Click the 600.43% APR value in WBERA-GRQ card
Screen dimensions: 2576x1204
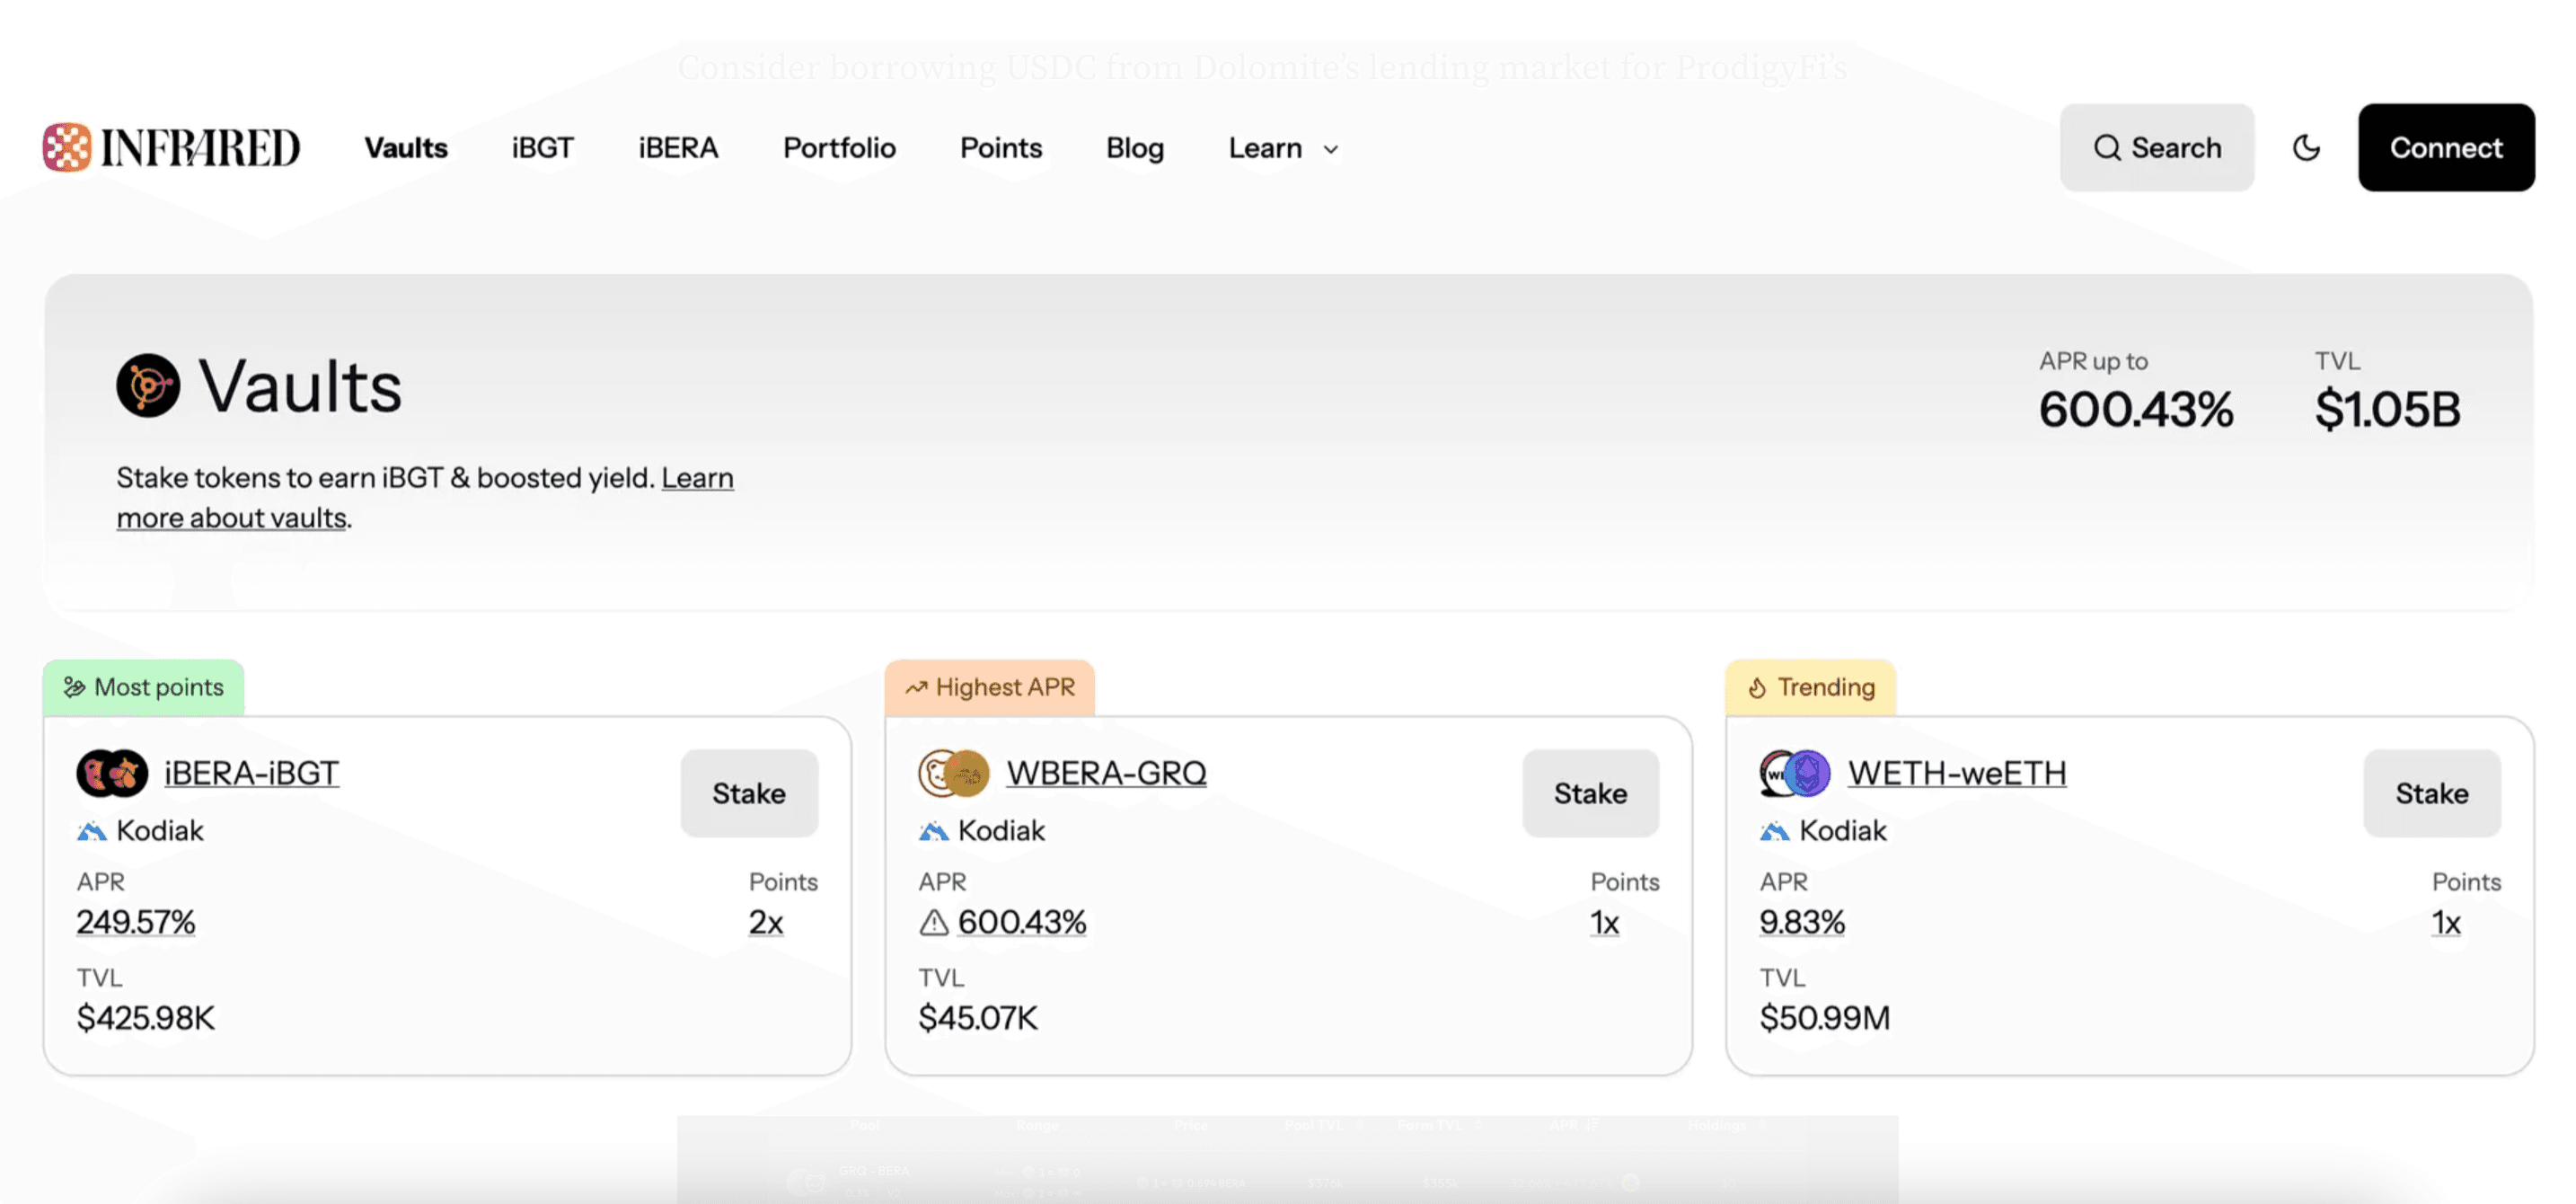(1022, 922)
